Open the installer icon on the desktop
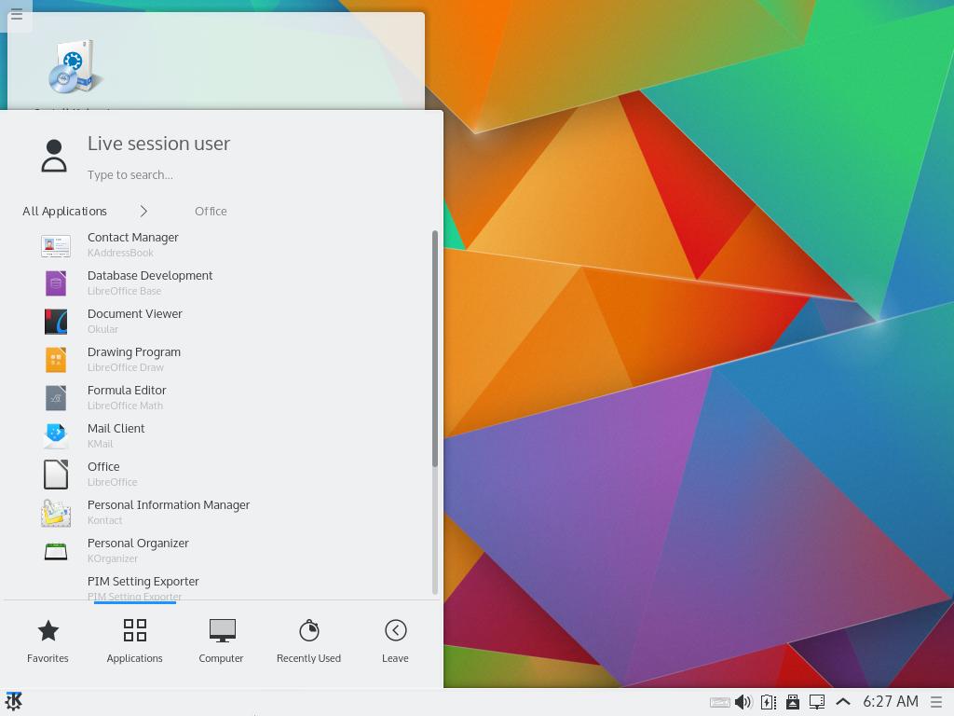Screen dimensions: 954x716 click(x=75, y=66)
